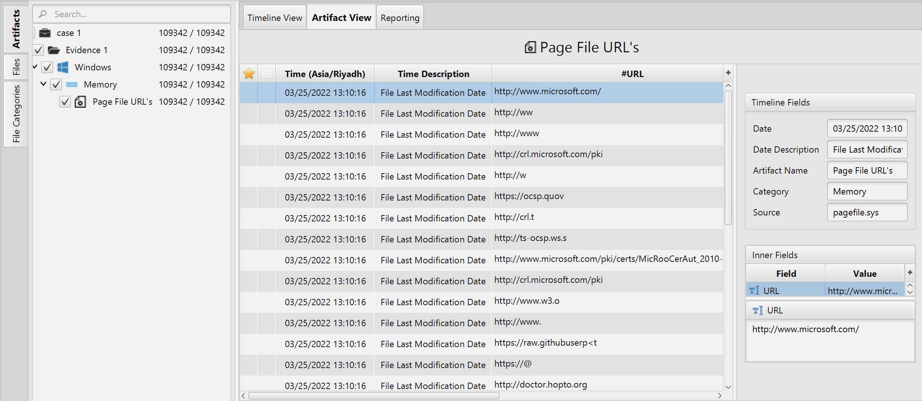Click the list icon beside the star column header
Screen dimensions: 922x401
(267, 73)
